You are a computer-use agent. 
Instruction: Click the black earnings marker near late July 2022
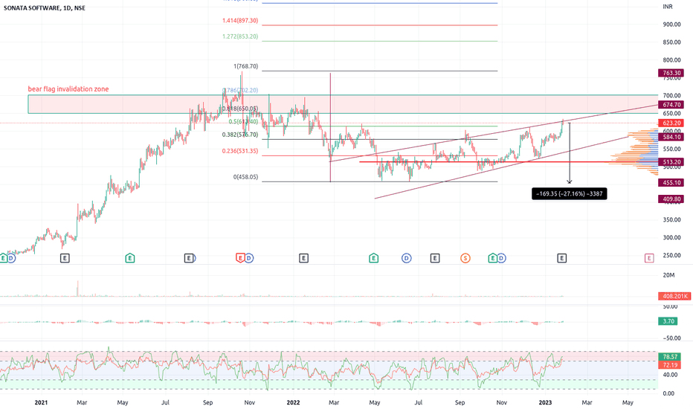coord(435,258)
